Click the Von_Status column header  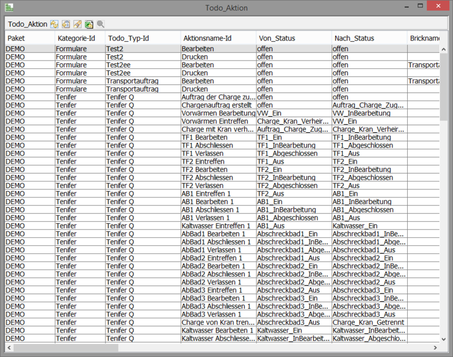point(293,38)
